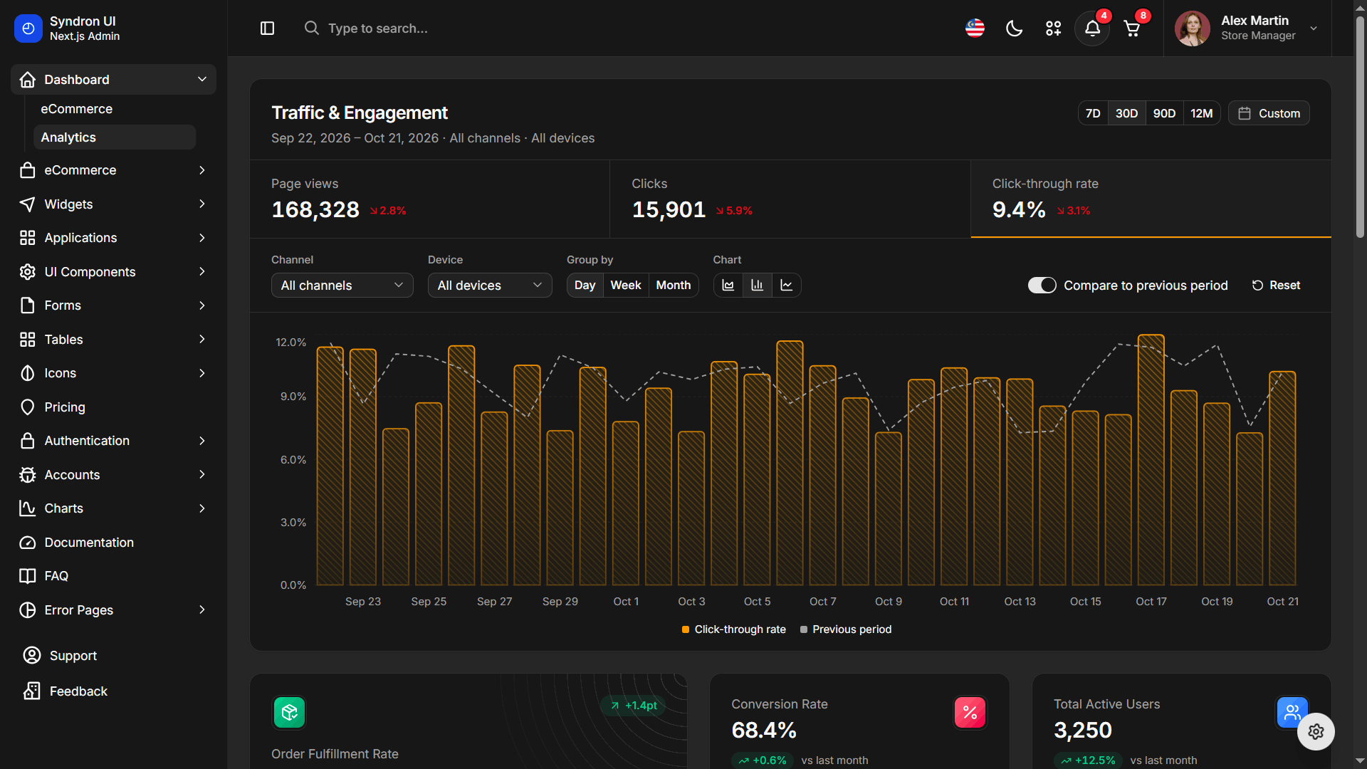Group chart data by Day

pyautogui.click(x=585, y=286)
